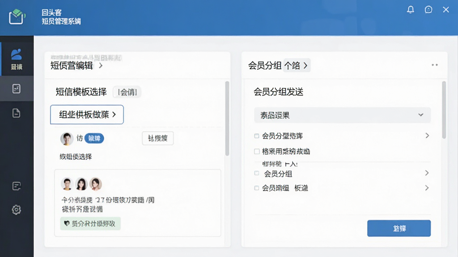This screenshot has height=257, width=458.
Task: Click the app logo in the header
Action: (x=17, y=17)
